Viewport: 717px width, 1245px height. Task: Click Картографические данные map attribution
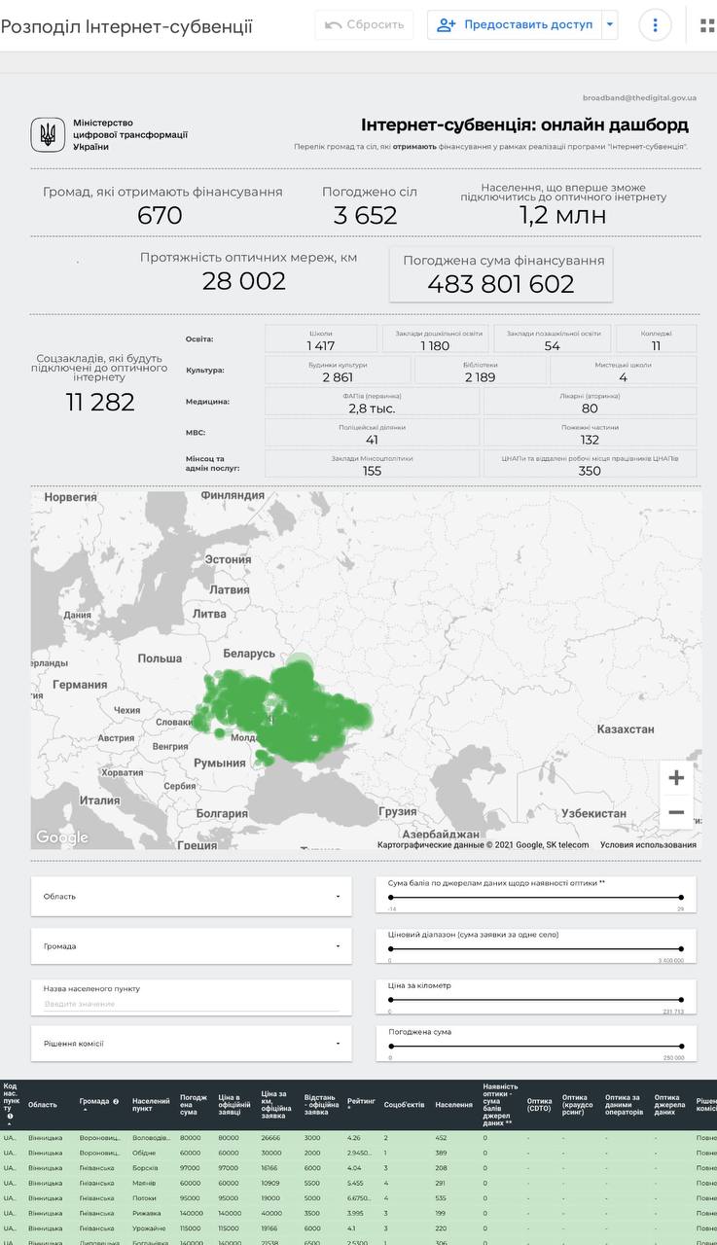(x=483, y=844)
